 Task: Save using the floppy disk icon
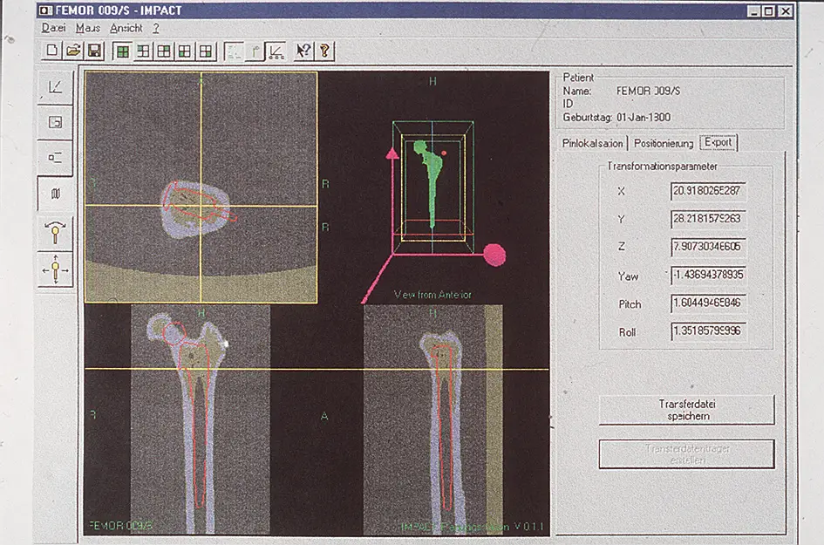[94, 51]
